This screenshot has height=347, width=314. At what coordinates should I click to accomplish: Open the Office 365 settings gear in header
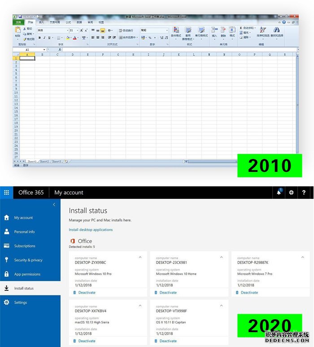[291, 193]
